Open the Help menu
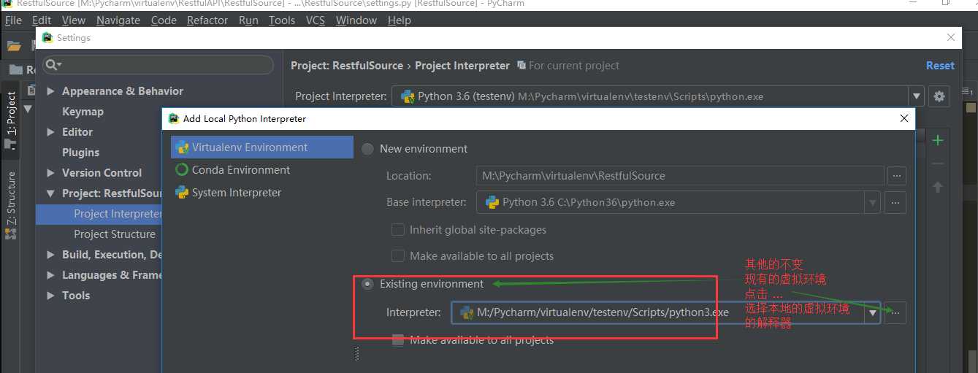Screen dimensions: 978x373 pyautogui.click(x=400, y=20)
